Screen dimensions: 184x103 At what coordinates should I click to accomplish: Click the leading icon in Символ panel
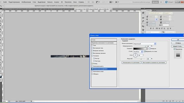coord(161,17)
